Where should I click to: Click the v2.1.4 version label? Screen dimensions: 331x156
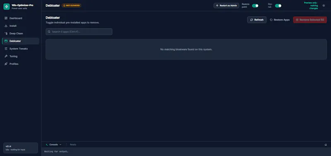point(8,146)
